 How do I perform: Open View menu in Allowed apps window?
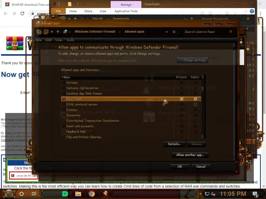[59, 40]
